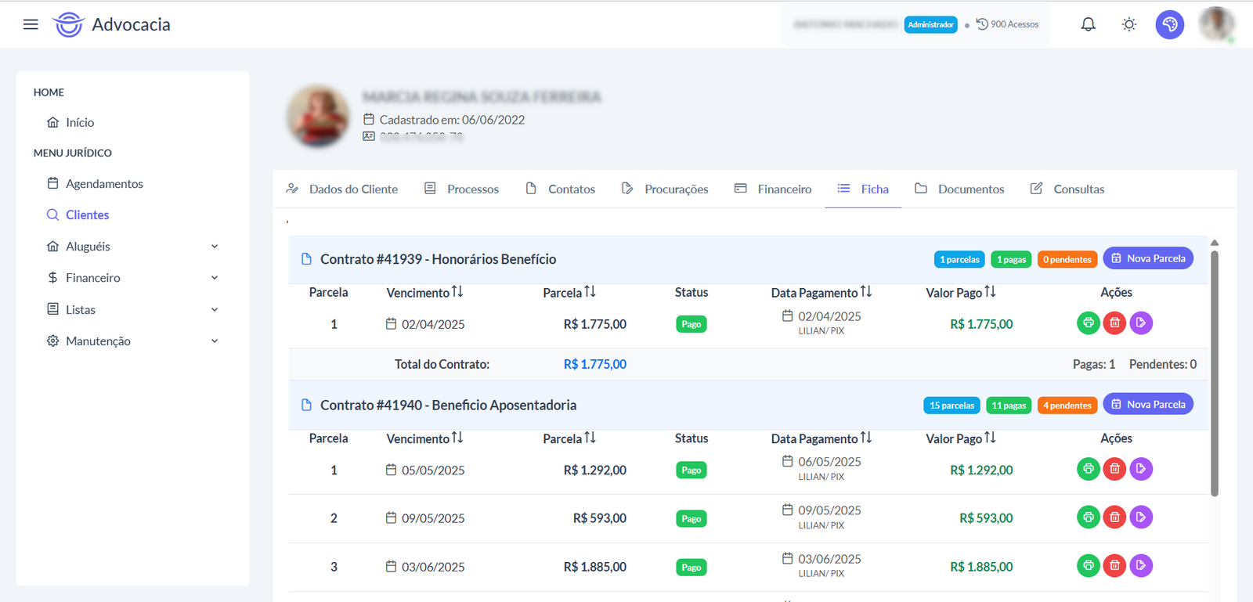Add Nova Parcela to contract #41939
1253x602 pixels.
[x=1148, y=258]
